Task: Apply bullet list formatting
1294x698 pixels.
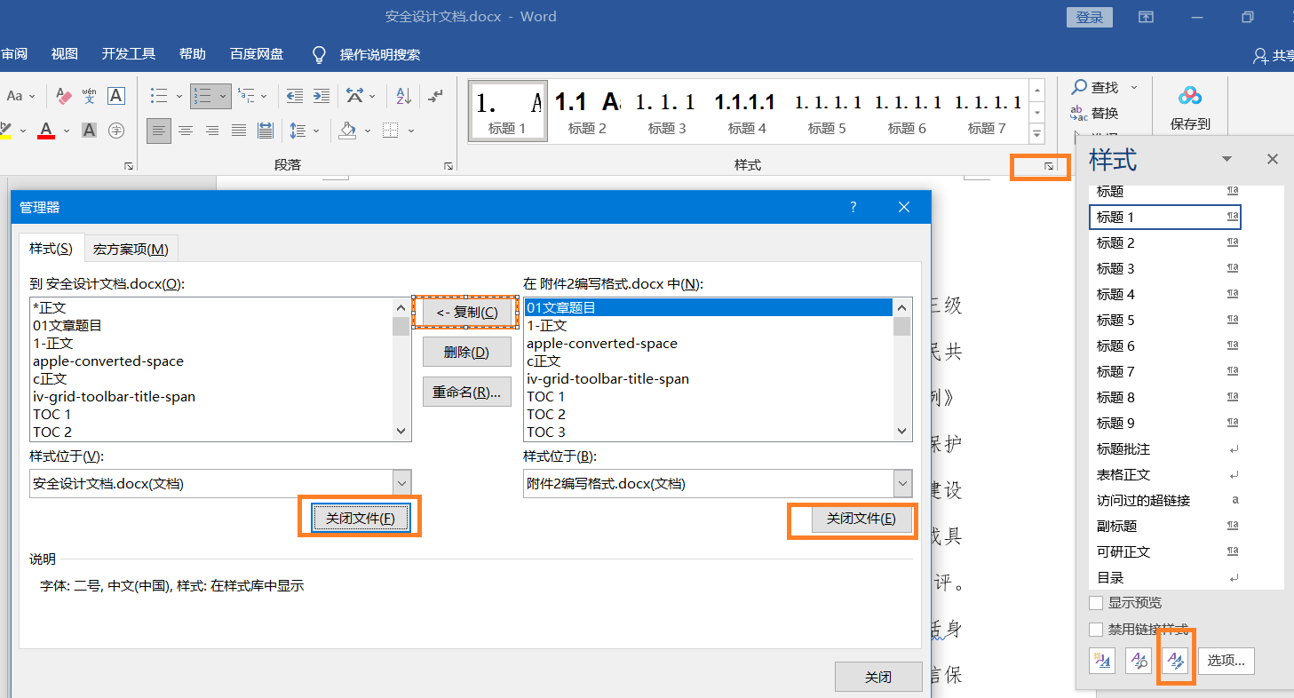Action: [x=159, y=95]
